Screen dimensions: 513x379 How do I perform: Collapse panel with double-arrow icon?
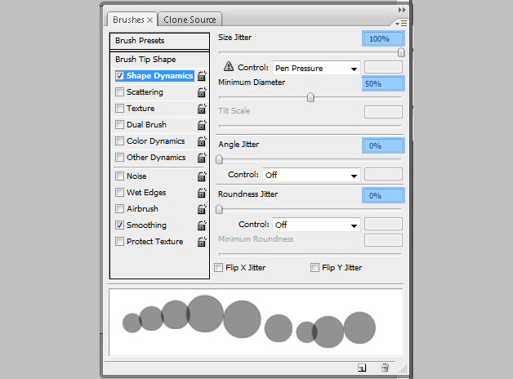tap(402, 10)
